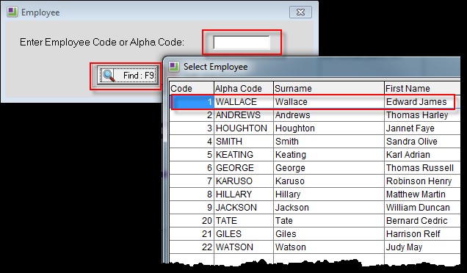
Task: Click surname cell George
Action: (329, 168)
